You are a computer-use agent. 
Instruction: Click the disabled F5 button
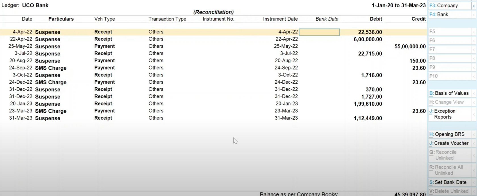[x=450, y=32]
